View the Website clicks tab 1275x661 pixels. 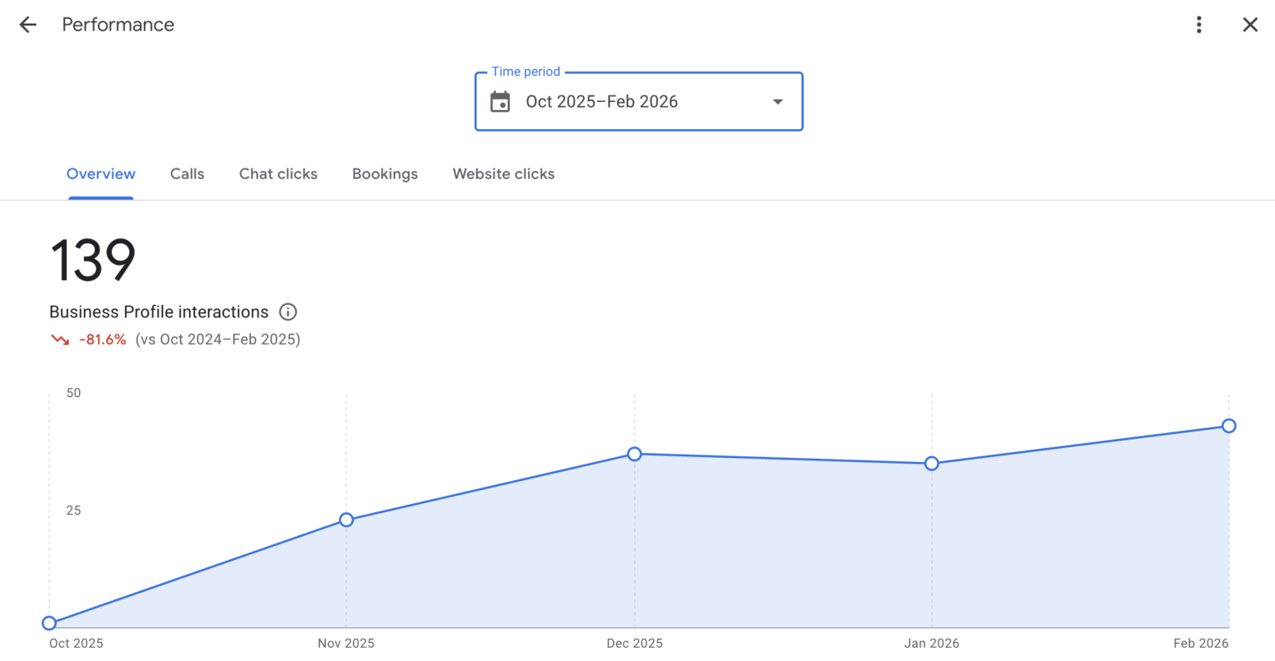503,174
